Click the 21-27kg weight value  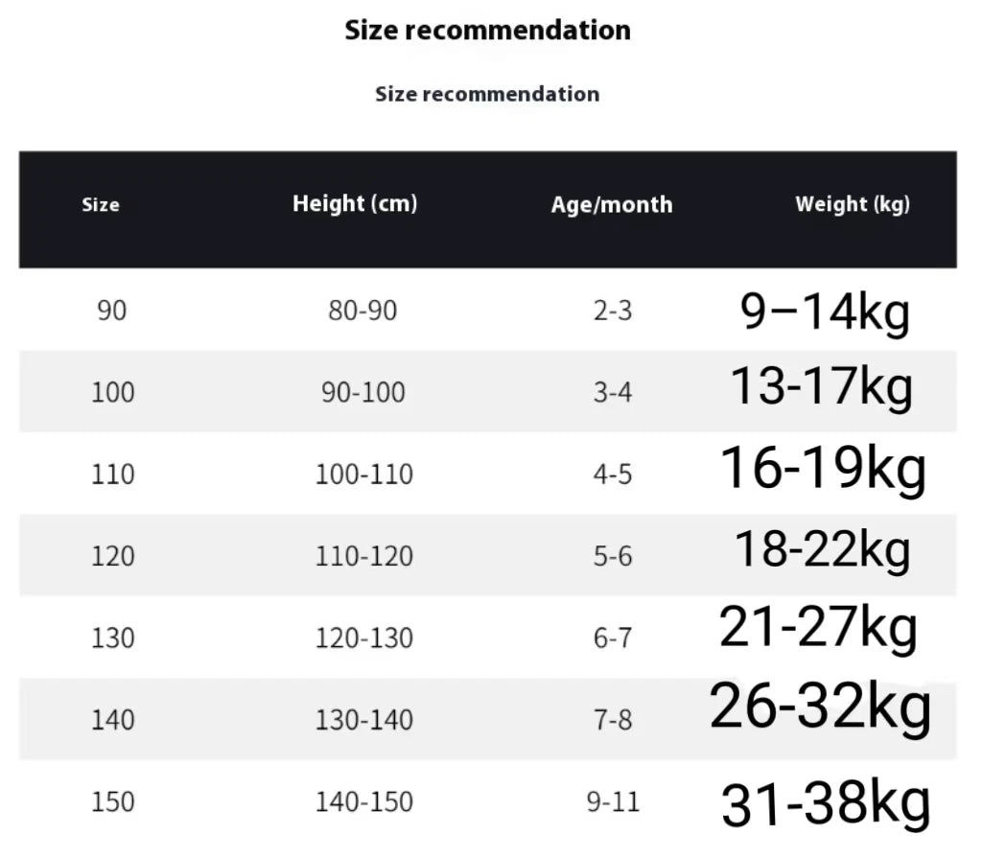(x=818, y=629)
